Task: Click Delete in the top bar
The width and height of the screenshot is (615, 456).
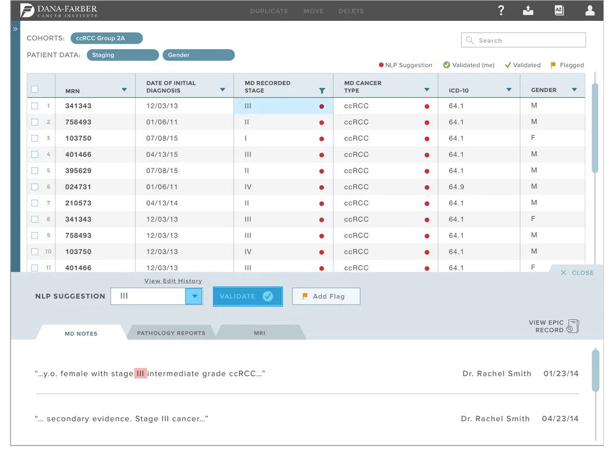Action: pyautogui.click(x=351, y=11)
